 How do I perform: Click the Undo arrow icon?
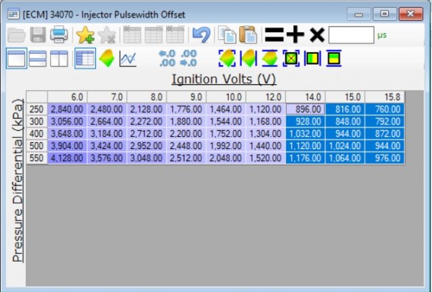[x=200, y=35]
